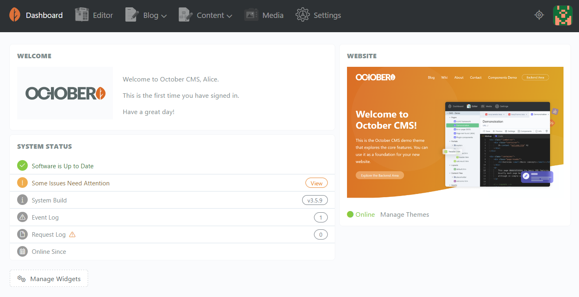This screenshot has height=297, width=579.
Task: Click the Online Since calendar icon
Action: 22,251
